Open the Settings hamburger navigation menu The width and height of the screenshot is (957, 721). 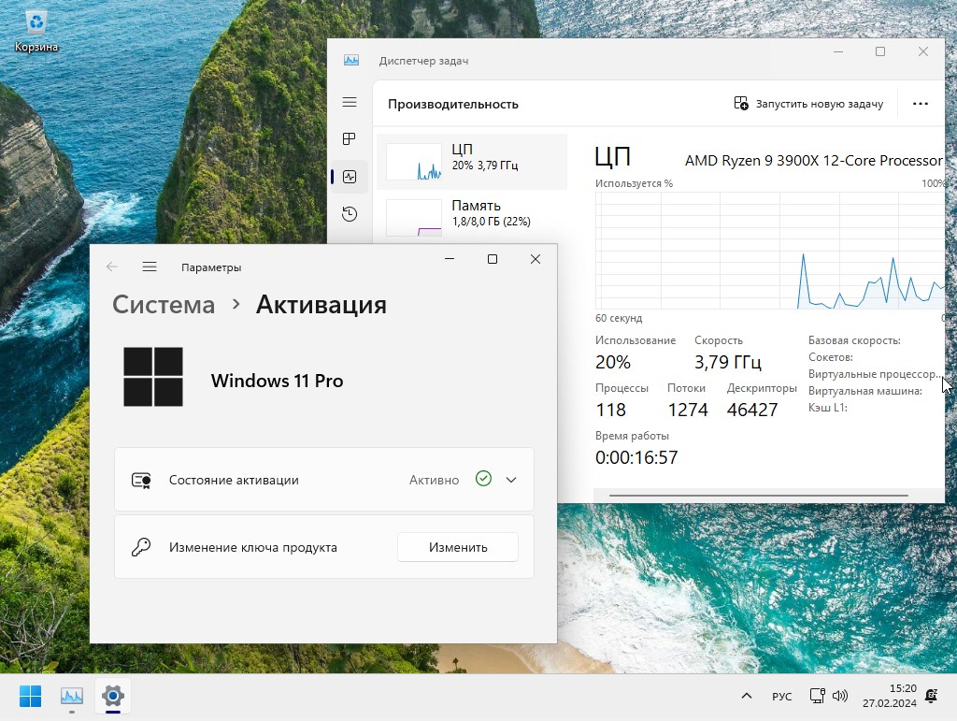click(x=150, y=267)
